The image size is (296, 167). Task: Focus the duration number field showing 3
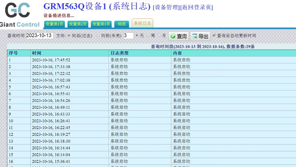pyautogui.click(x=128, y=35)
